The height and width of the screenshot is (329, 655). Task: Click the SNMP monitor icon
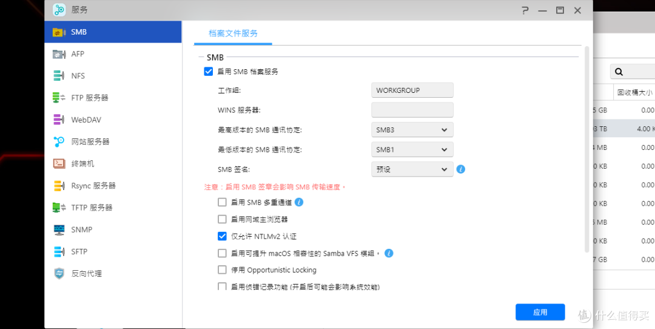(x=59, y=229)
